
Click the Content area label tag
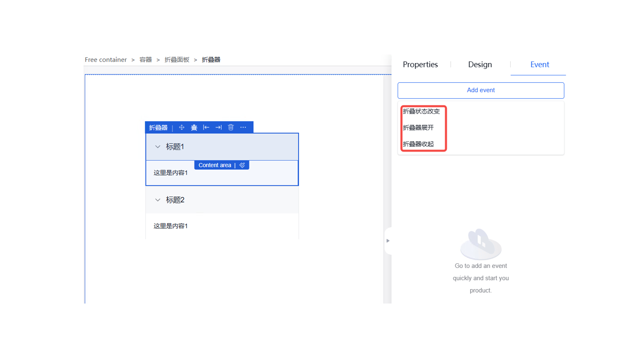tap(215, 165)
